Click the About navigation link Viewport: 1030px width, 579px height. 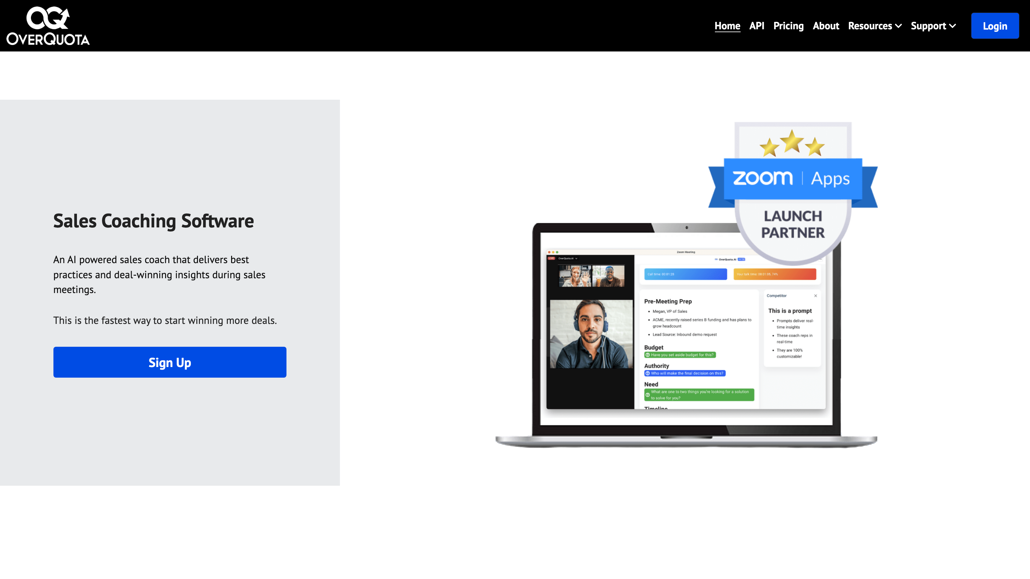(x=826, y=25)
